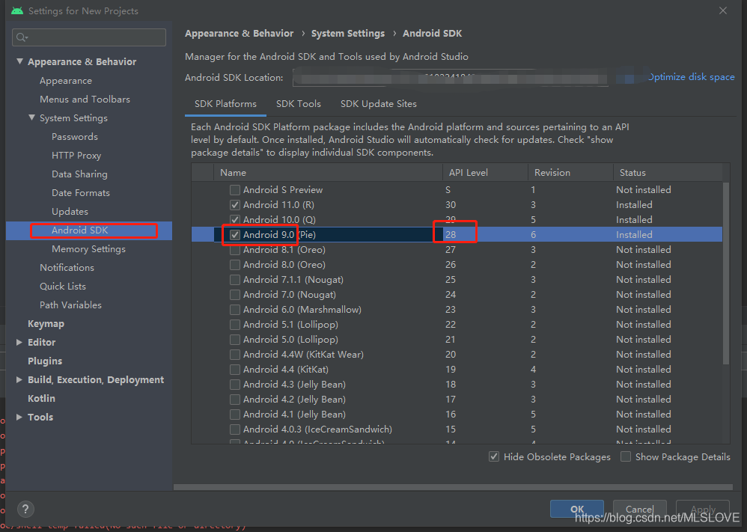Screen dimensions: 747x532
Task: Check the Android 7.0 (Nougat) checkbox
Action: tap(235, 295)
